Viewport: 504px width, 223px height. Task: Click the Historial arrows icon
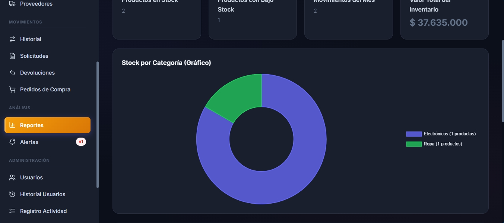pos(12,39)
